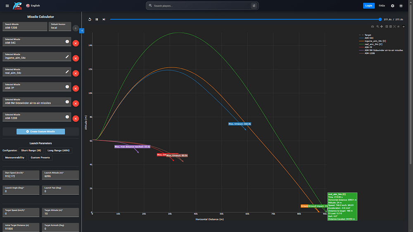Image resolution: width=413 pixels, height=232 pixels.
Task: Remove the ingame_aim_54c missile
Action: (76, 58)
